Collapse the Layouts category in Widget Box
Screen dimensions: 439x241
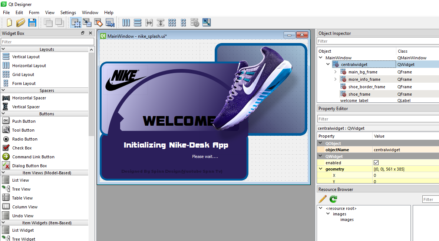pos(3,49)
